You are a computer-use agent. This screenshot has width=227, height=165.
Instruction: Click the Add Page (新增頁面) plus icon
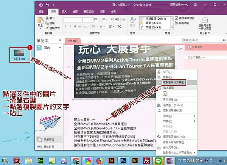click(189, 47)
